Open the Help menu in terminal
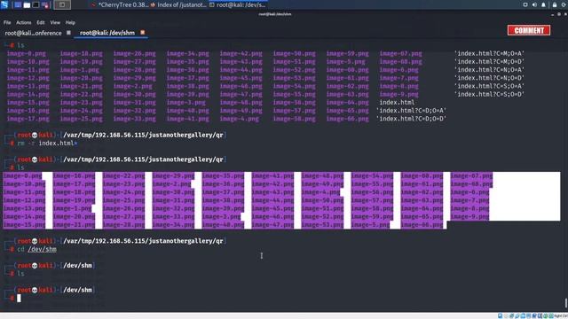The image size is (568, 319). point(70,22)
